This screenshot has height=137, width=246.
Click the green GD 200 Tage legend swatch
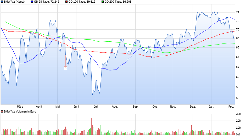(102, 2)
